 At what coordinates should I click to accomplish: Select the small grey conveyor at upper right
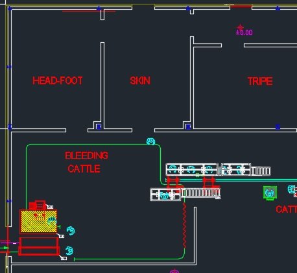pos(261,171)
